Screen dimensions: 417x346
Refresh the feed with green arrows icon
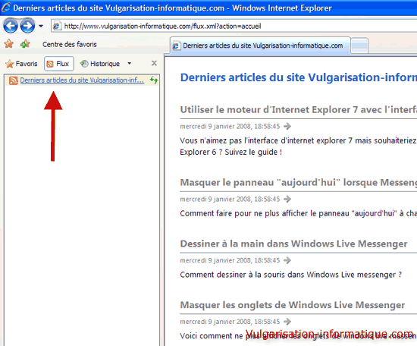[154, 80]
